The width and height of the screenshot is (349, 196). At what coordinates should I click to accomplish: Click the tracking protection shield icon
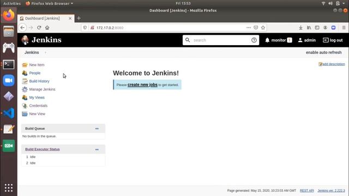click(x=85, y=28)
